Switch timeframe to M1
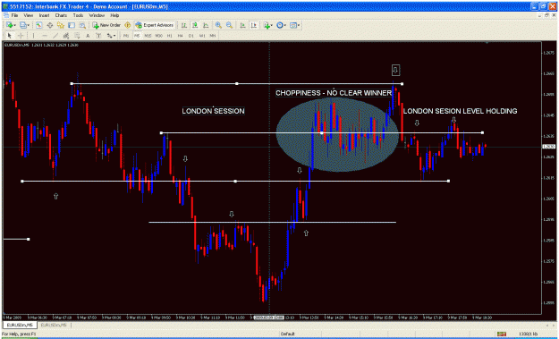 126,36
